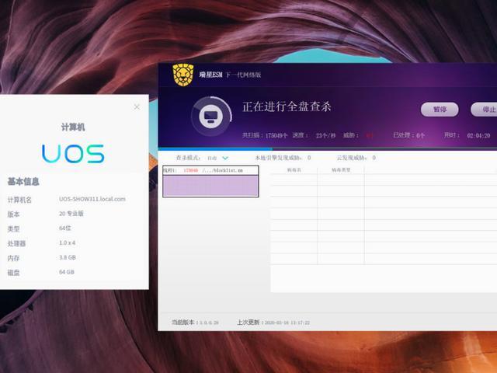
Task: Click the 瑞星ESM 下一代网络版 title text
Action: coord(230,75)
